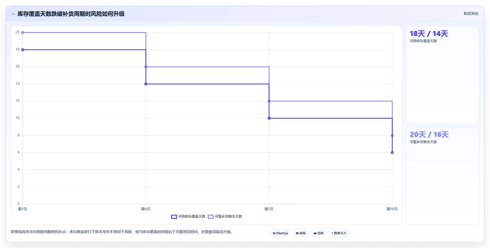Select the 表格 chip

click(301, 233)
